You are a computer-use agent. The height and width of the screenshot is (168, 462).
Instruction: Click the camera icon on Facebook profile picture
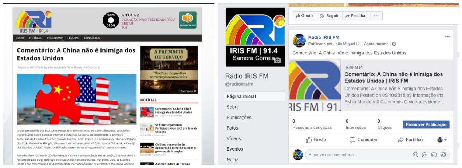click(x=277, y=60)
